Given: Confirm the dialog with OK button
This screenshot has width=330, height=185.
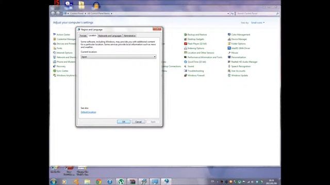Looking at the screenshot, I should point(124,122).
